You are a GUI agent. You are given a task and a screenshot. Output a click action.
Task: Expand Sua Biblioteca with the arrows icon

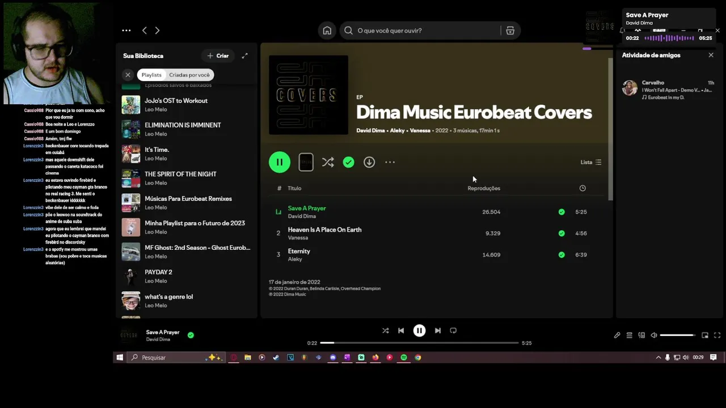[x=244, y=56]
